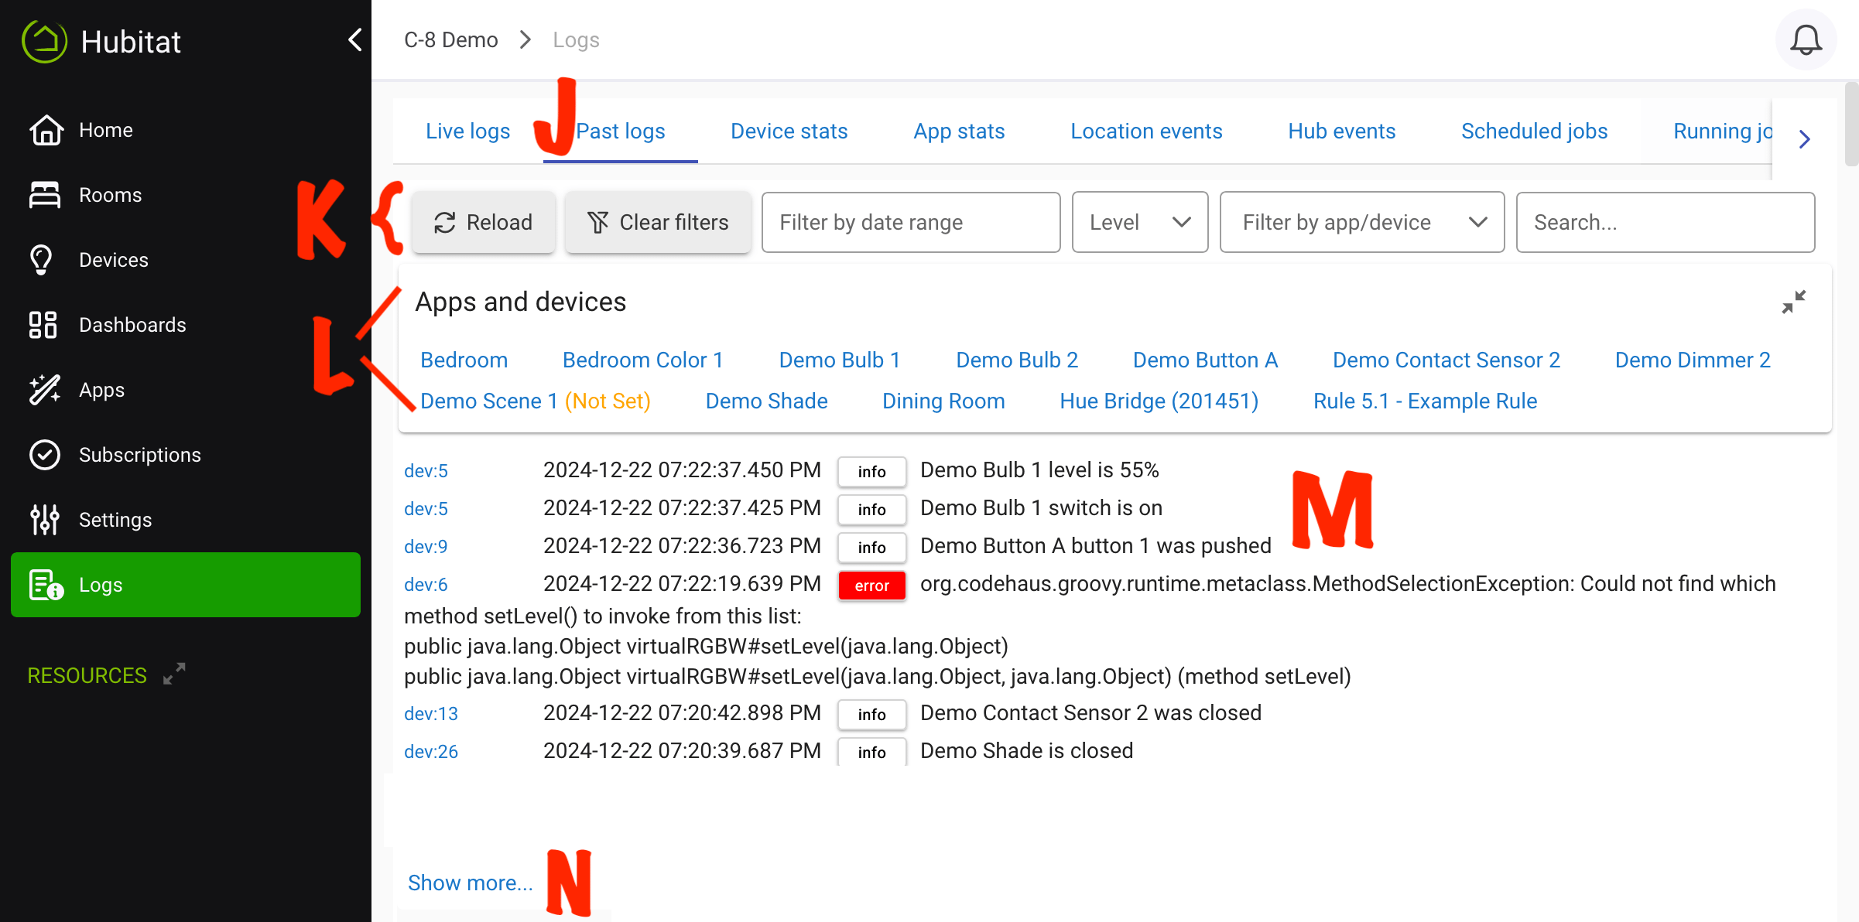The height and width of the screenshot is (922, 1859).
Task: Open the notifications bell
Action: point(1806,40)
